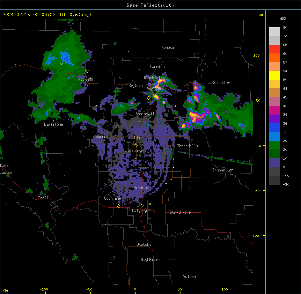Click the yellow diamond marker near RockyMH

coord(87,71)
